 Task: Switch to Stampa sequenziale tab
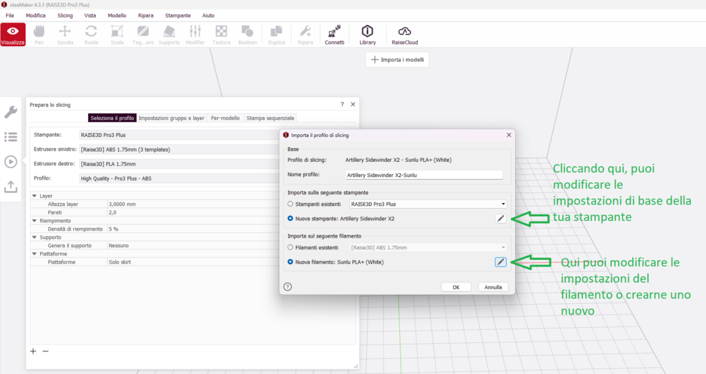pos(270,118)
